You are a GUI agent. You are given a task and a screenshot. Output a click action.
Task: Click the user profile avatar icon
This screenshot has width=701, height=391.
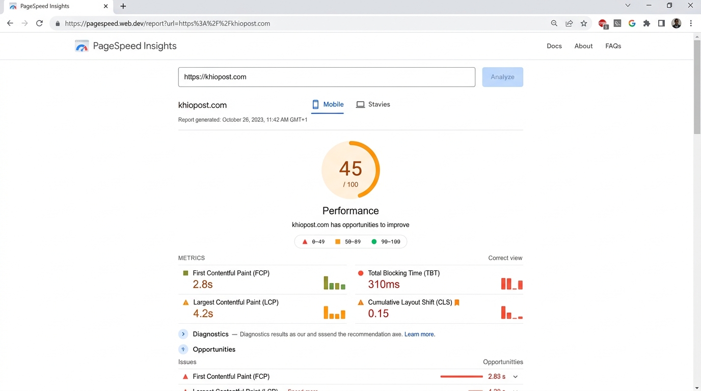coord(676,23)
